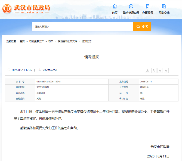Increase font size with the largest A button
The height and width of the screenshot is (161, 182).
[x=154, y=70]
